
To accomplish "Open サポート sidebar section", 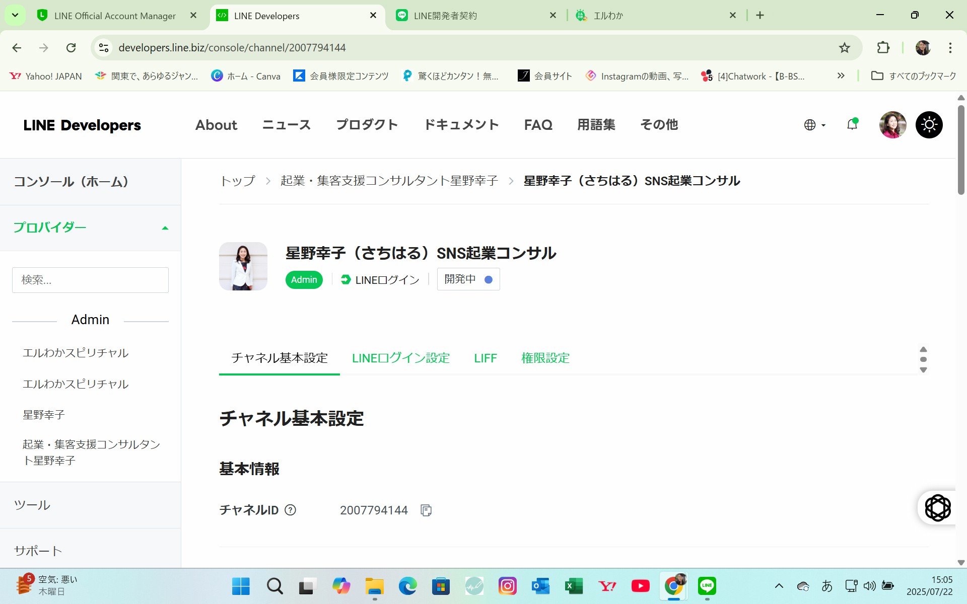I will [38, 551].
